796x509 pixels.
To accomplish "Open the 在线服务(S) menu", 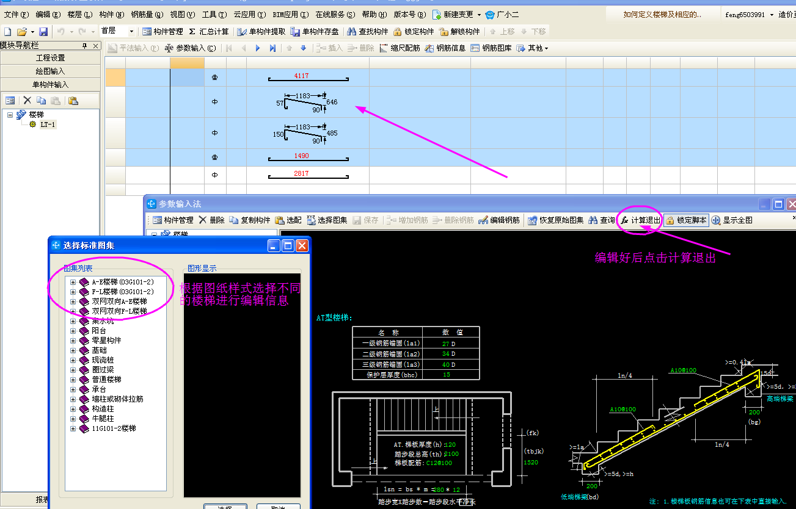I will (x=334, y=15).
